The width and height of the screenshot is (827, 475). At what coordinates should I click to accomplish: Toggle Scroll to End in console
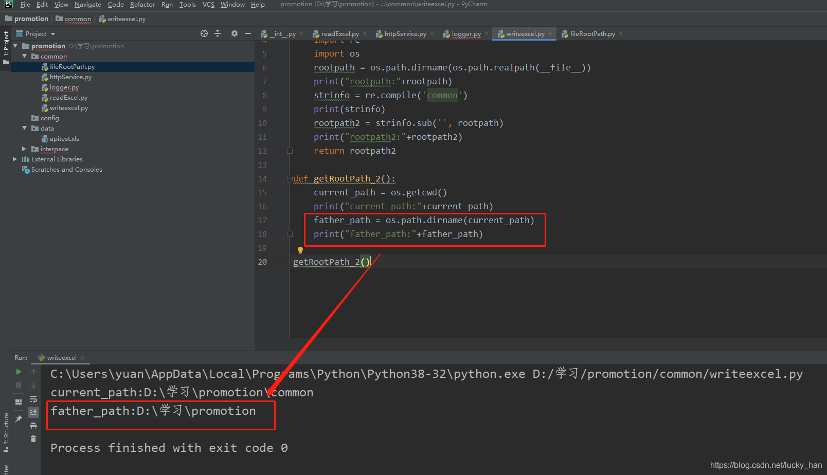coord(33,412)
